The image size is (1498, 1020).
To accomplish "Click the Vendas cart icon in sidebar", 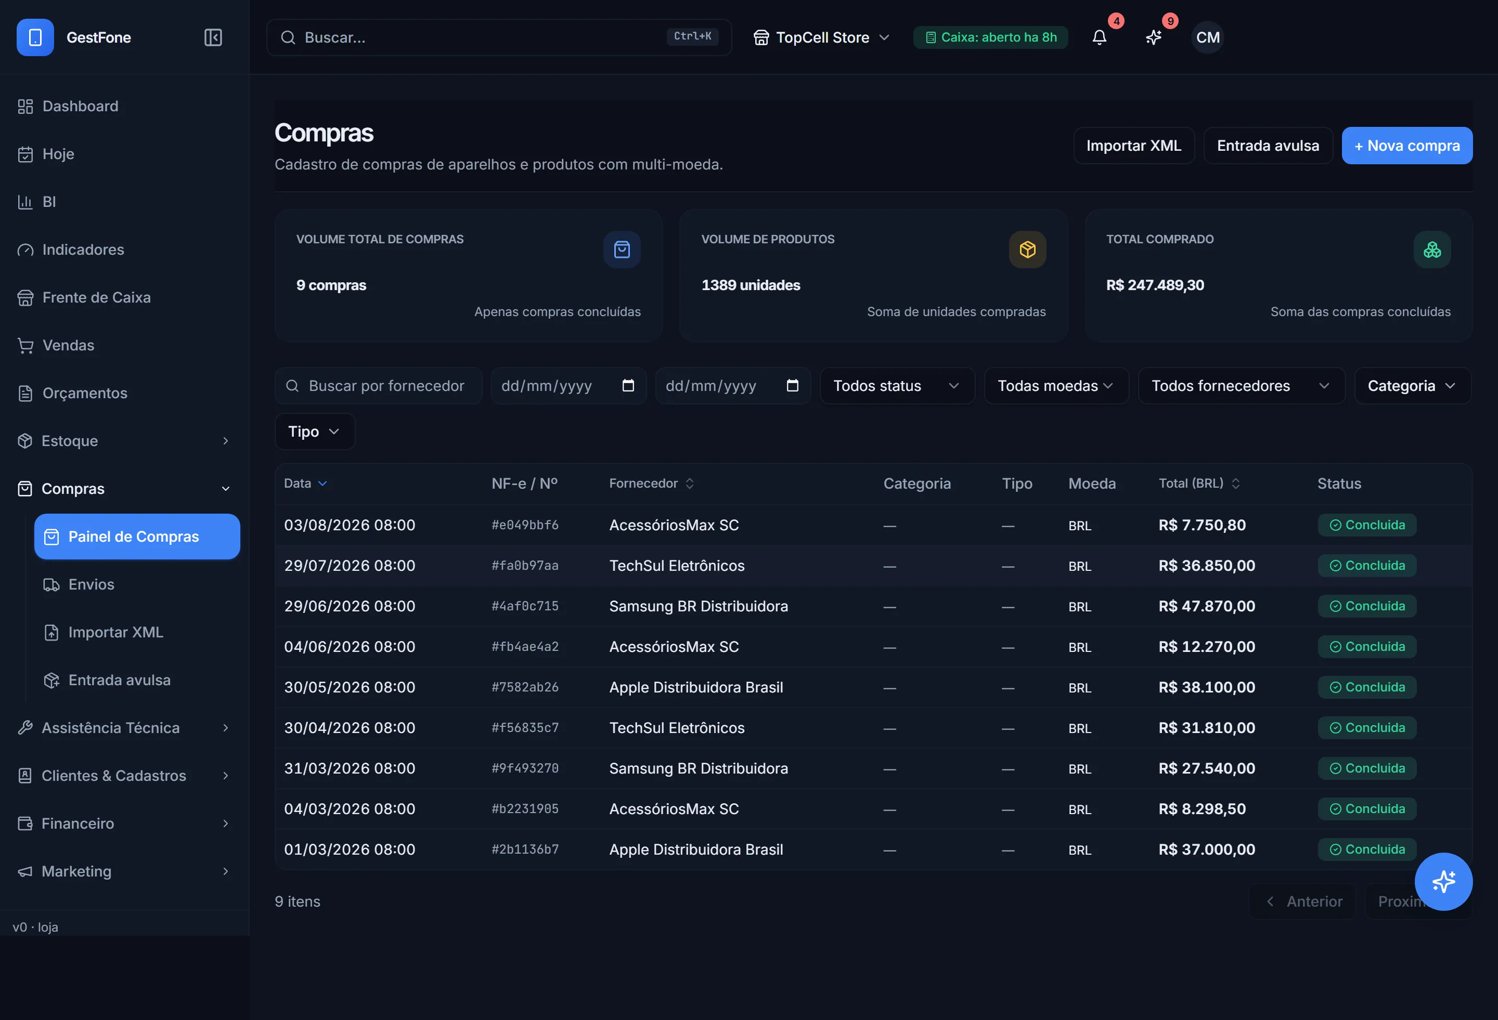I will tap(25, 345).
